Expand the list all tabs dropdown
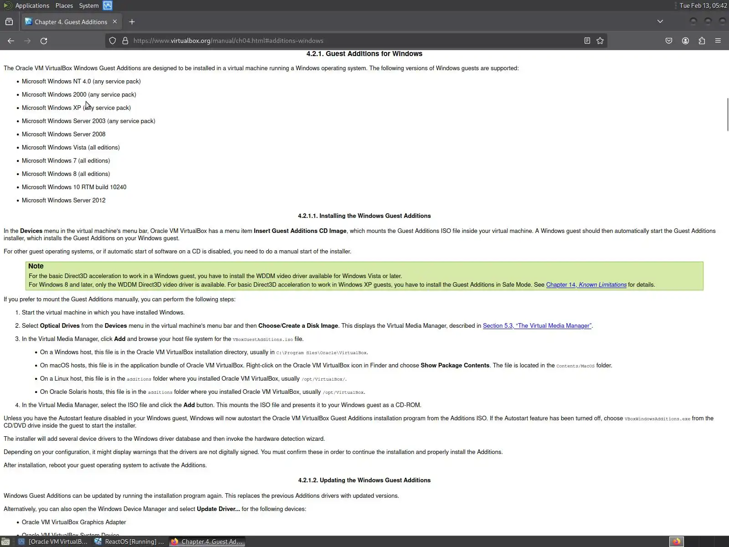The height and width of the screenshot is (547, 729). (660, 21)
